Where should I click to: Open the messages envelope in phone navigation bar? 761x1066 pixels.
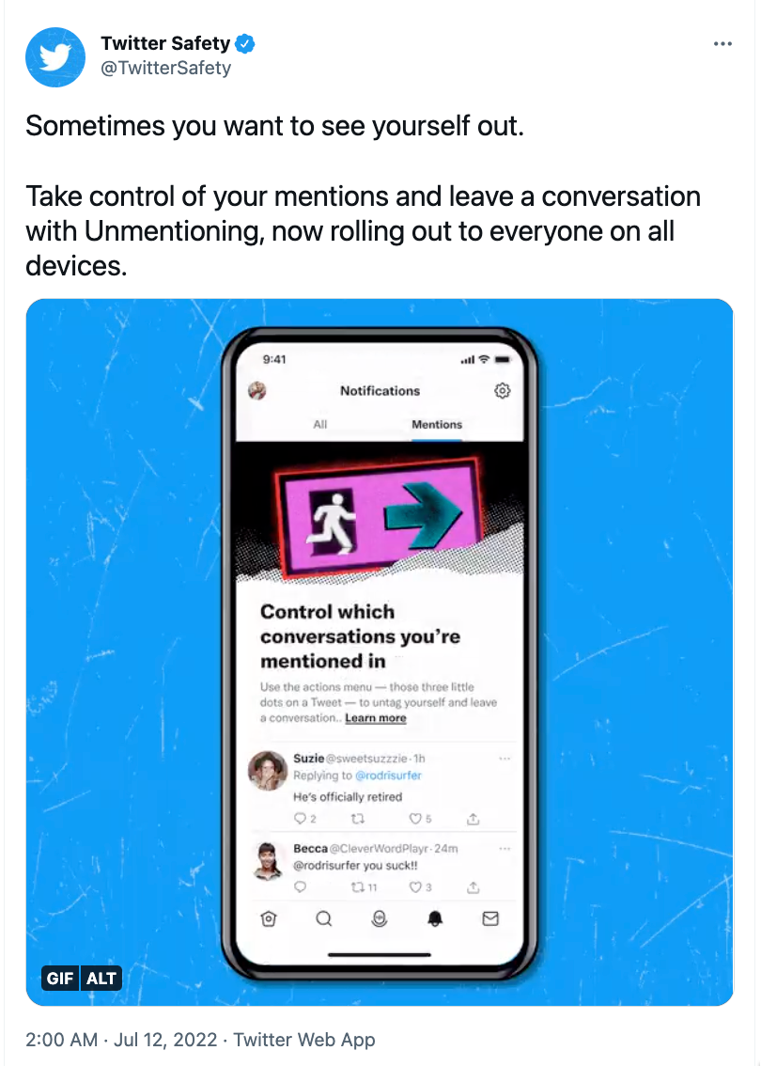click(490, 919)
